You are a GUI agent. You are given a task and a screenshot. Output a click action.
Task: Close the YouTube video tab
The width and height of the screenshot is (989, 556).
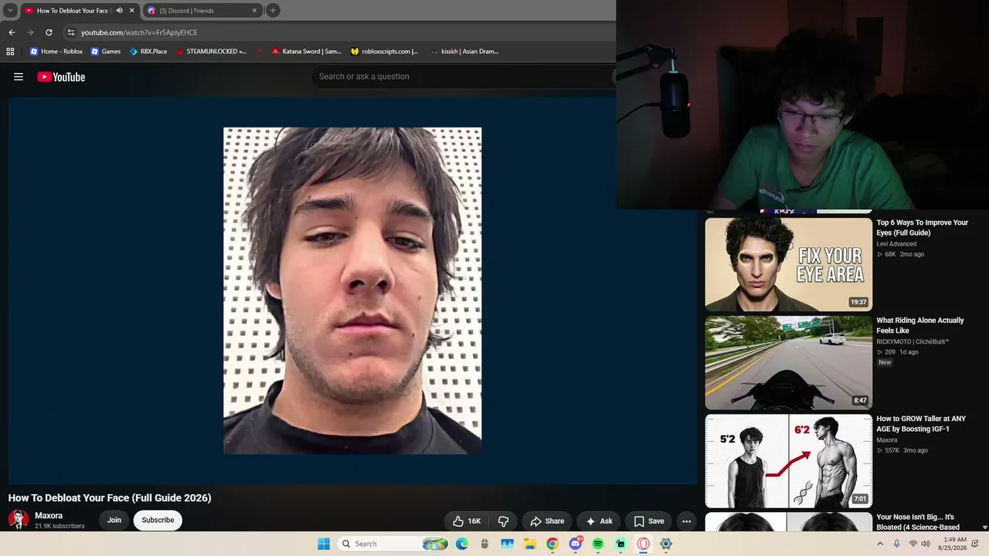131,11
